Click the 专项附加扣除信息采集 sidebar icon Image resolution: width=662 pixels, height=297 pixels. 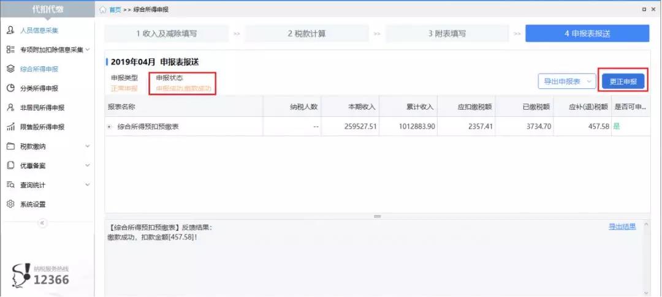point(10,50)
